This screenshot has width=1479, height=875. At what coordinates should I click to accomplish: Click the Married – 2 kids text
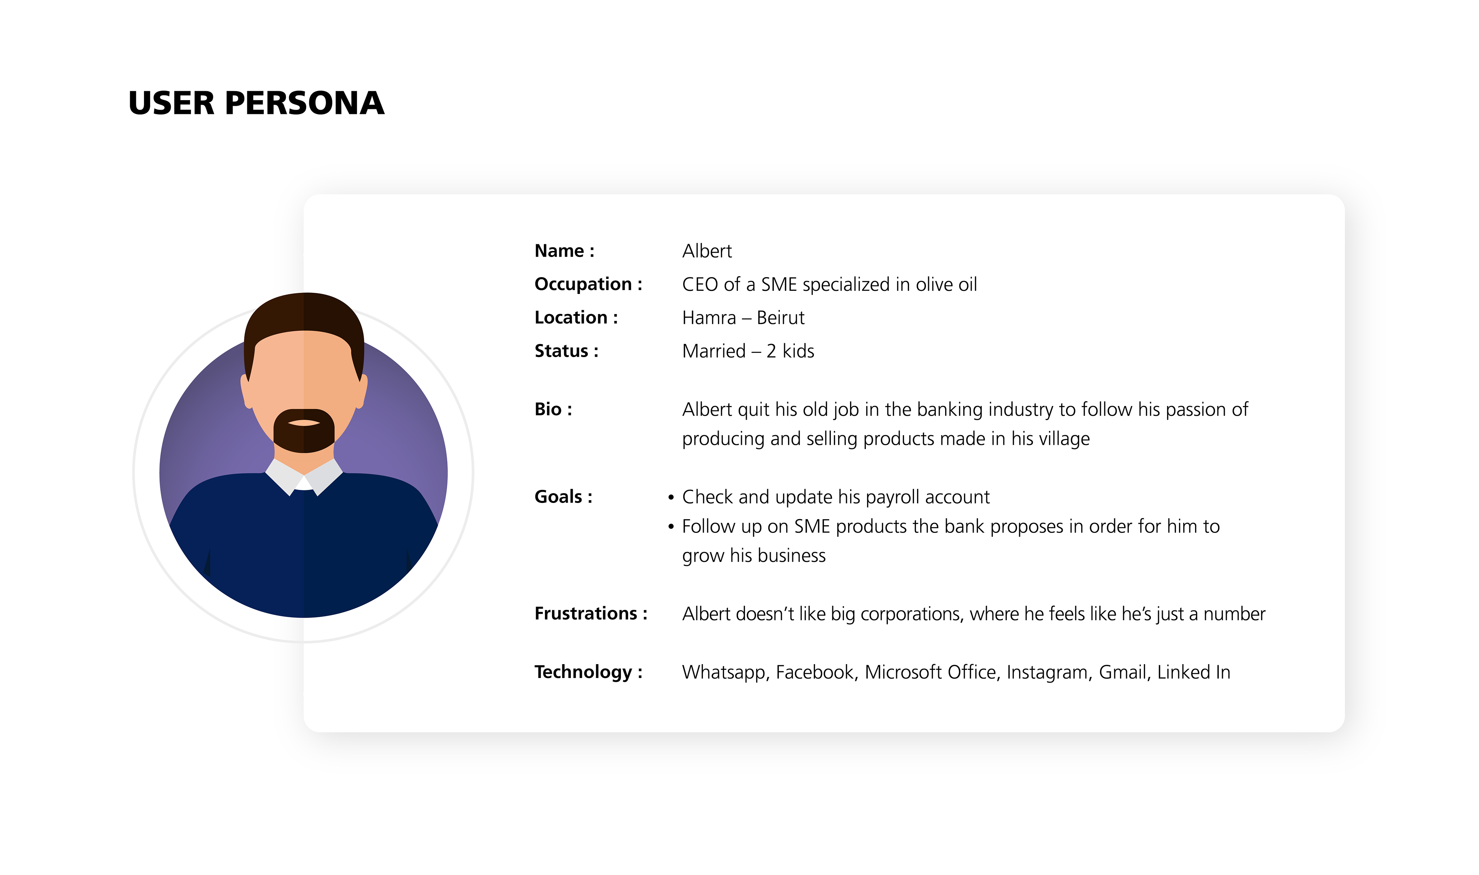748,351
